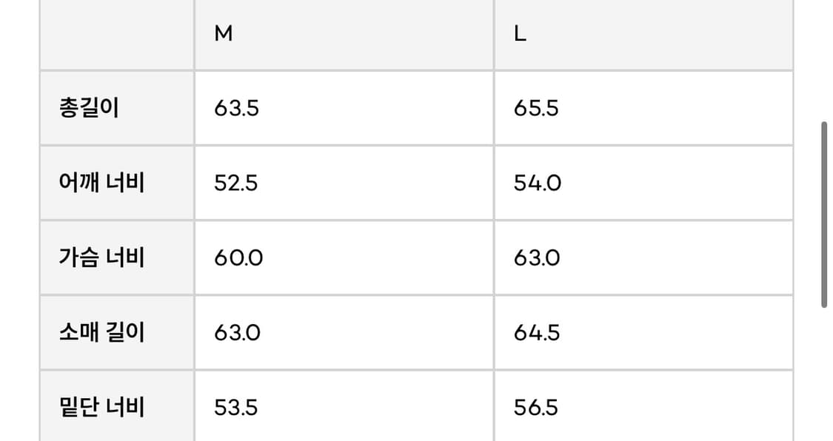The image size is (833, 441).
Task: Select the 가슴 너비 row label
Action: click(x=101, y=257)
